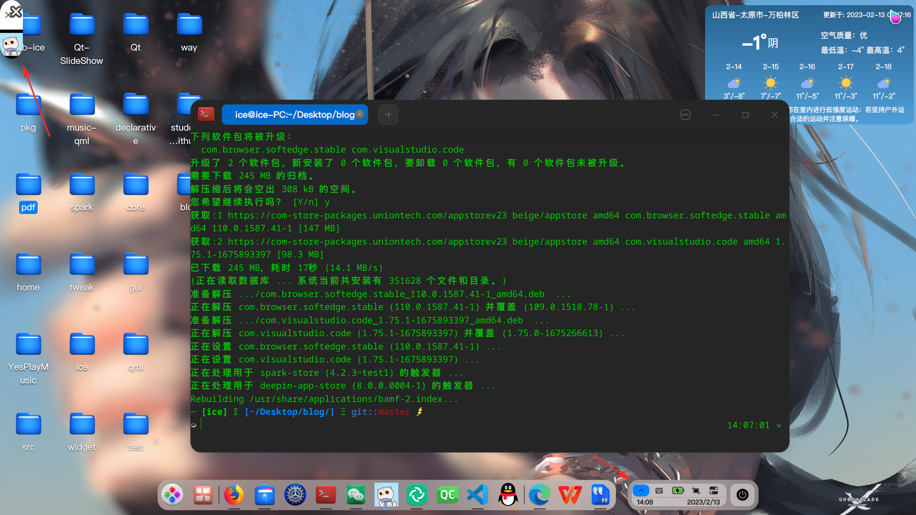Open QQ from the dock
Viewport: 916px width, 515px height.
508,495
